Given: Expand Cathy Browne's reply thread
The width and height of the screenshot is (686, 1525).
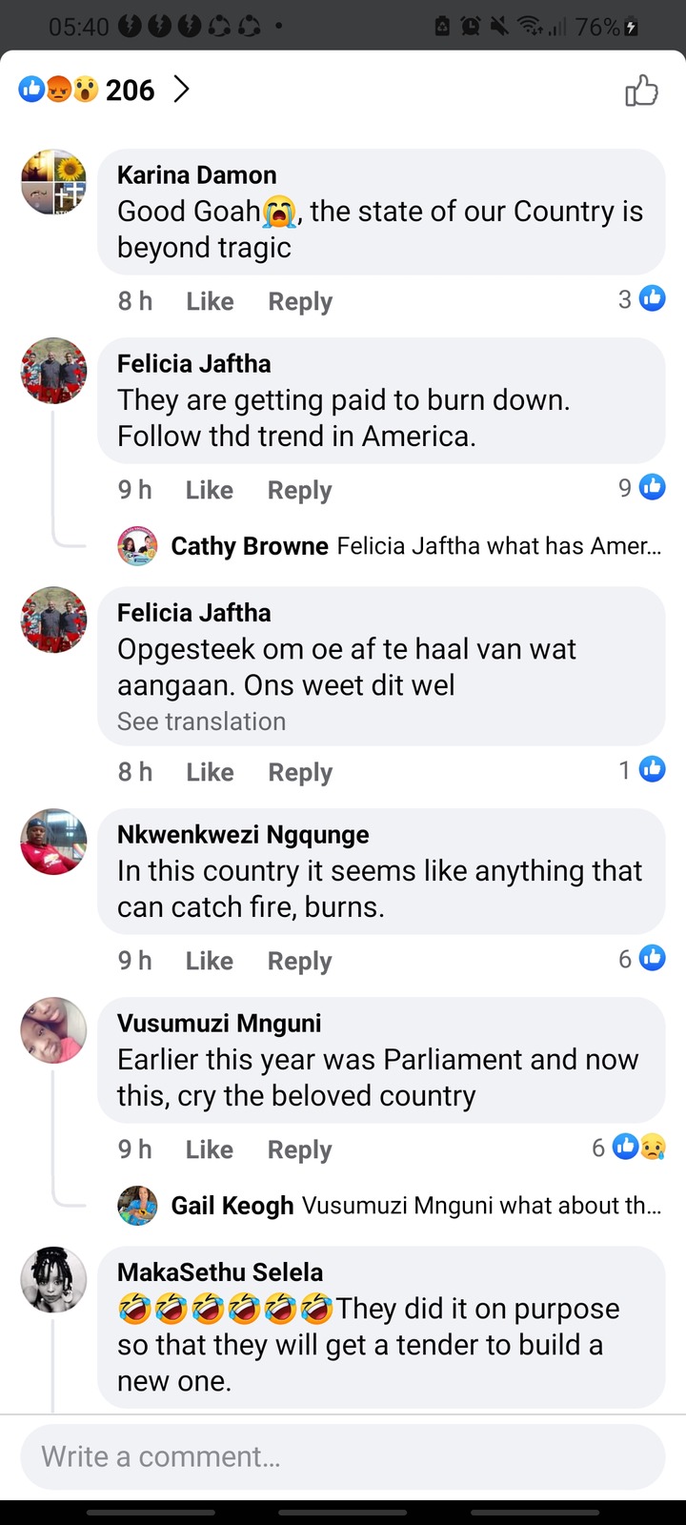Looking at the screenshot, I should pos(391,546).
